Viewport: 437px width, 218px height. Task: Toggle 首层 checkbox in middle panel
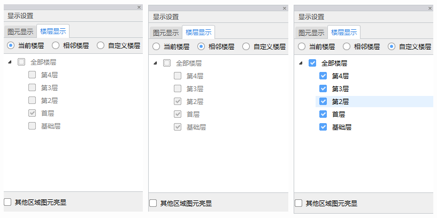(178, 114)
